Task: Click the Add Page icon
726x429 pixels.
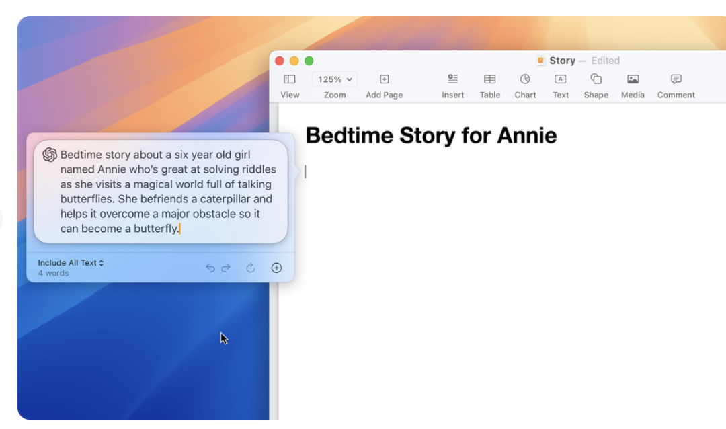Action: 385,79
